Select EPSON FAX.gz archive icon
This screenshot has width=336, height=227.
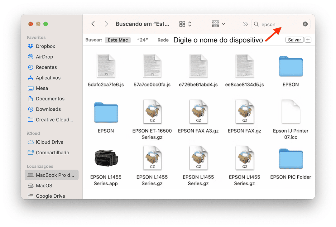[x=244, y=112]
